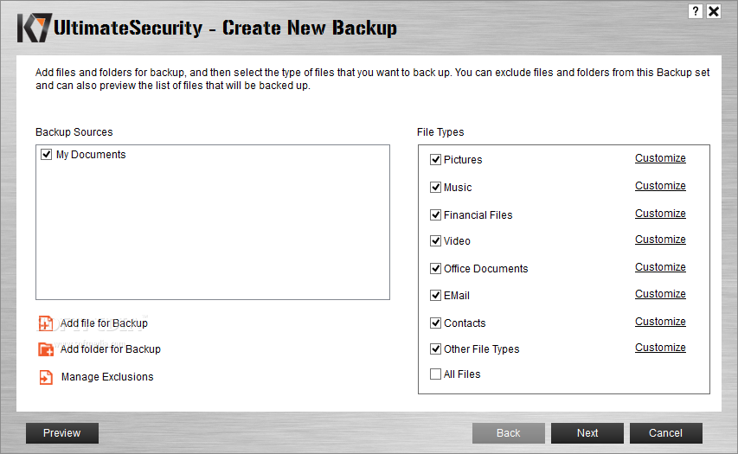Customize the Other File Types selection
Image resolution: width=738 pixels, height=454 pixels.
click(x=660, y=348)
